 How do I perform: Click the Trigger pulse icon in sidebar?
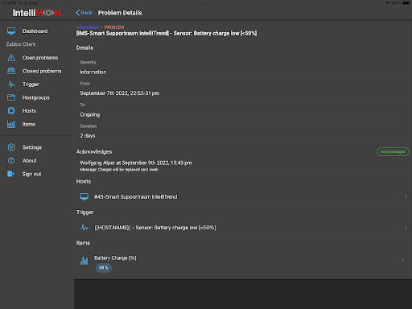(x=11, y=84)
